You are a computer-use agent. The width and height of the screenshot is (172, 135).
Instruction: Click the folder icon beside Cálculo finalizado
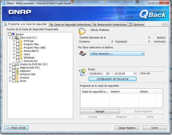coord(82,32)
